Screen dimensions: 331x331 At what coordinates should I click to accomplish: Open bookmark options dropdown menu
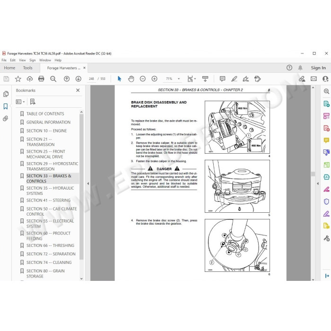tap(20, 102)
